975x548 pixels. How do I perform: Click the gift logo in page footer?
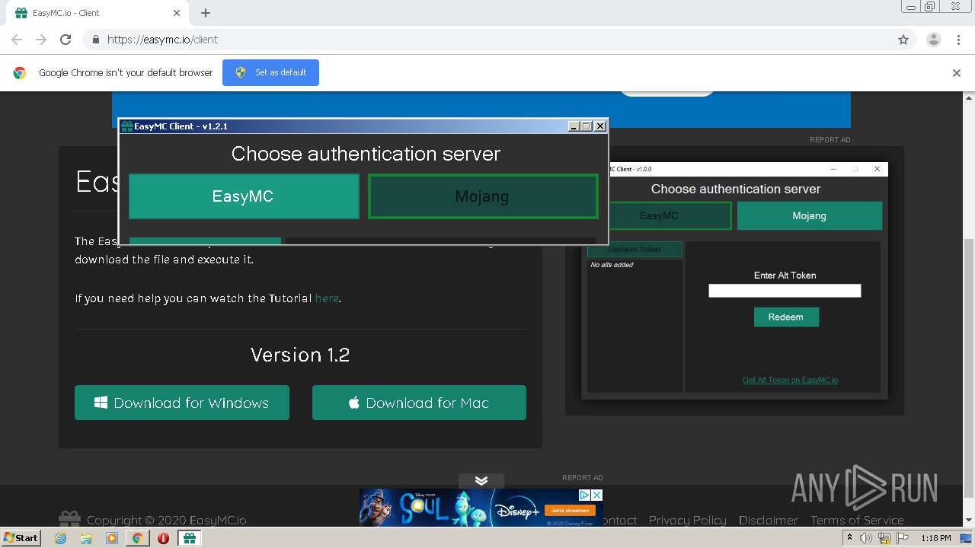click(x=69, y=519)
